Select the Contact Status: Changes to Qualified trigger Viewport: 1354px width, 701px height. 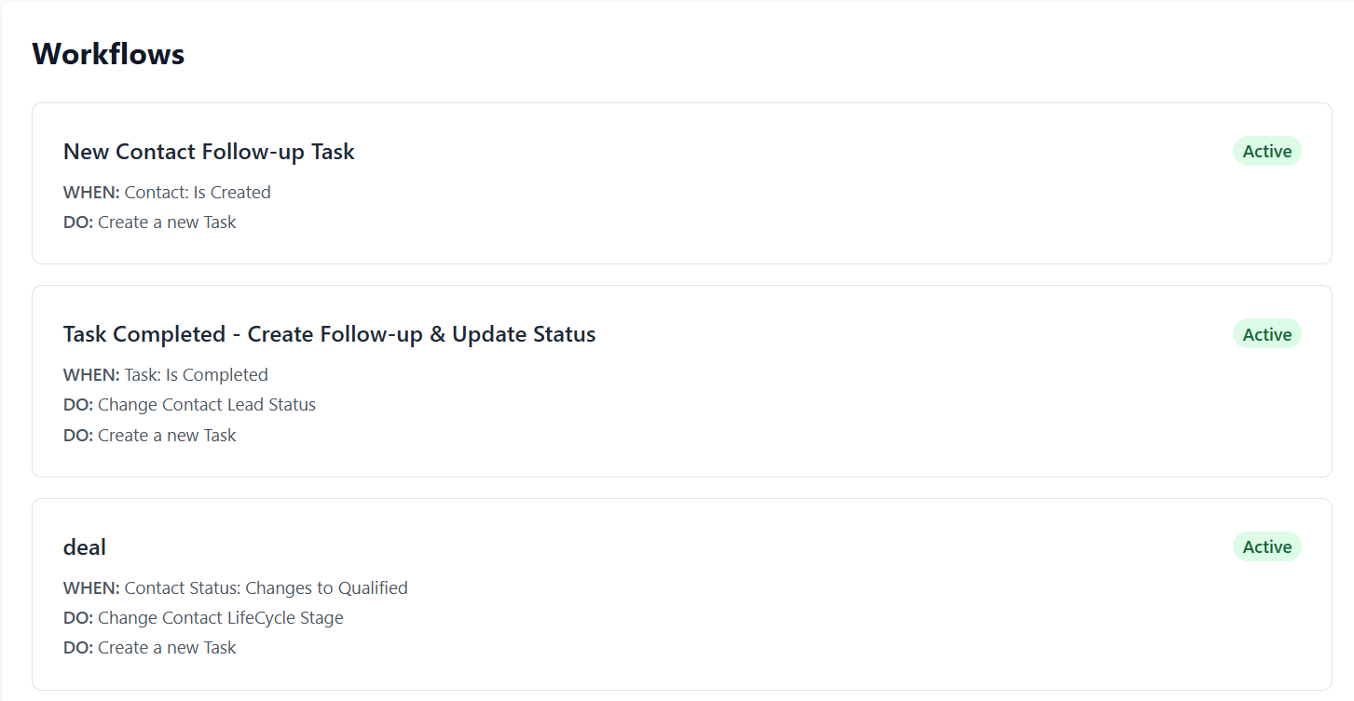[x=235, y=587]
